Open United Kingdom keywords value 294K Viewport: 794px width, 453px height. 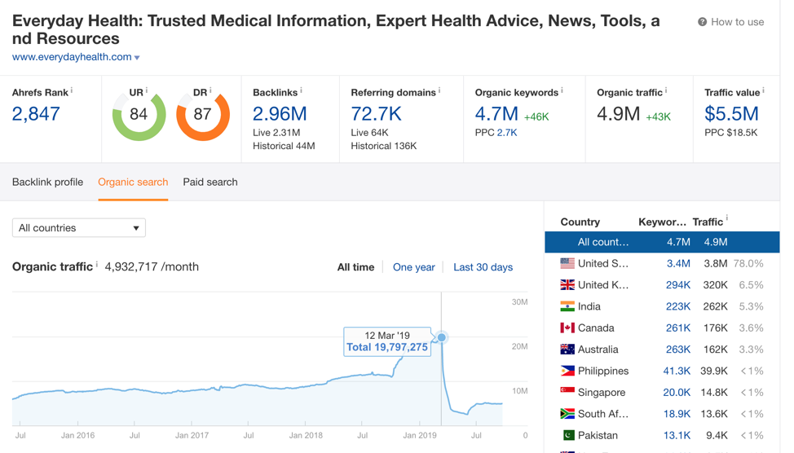click(678, 285)
